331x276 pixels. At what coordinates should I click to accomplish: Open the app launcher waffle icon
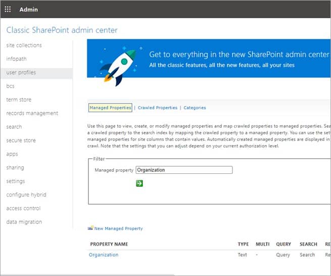coord(8,9)
